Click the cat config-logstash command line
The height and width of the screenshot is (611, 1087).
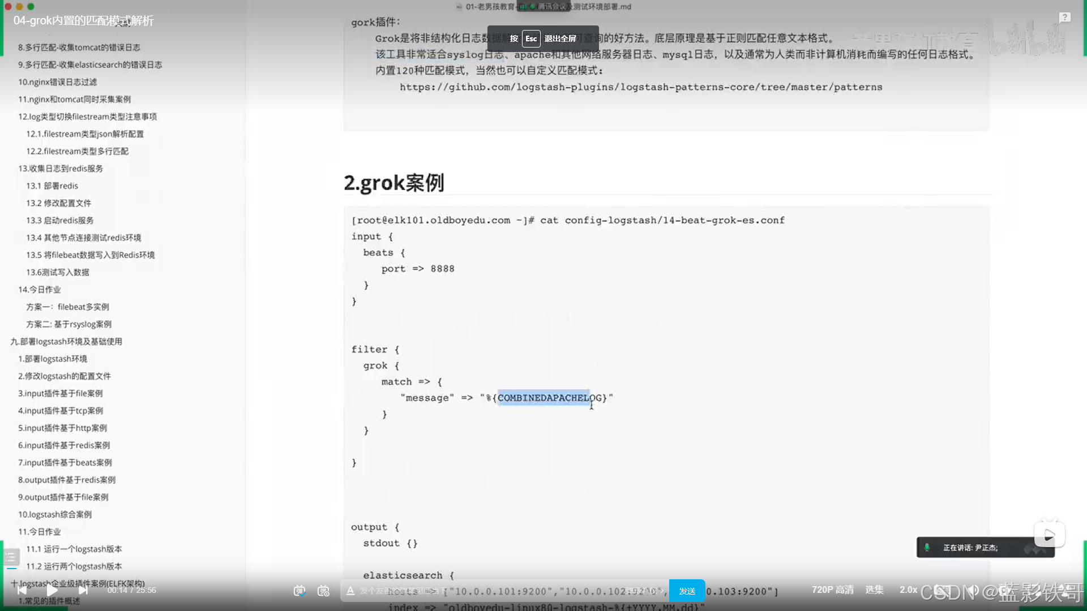[x=568, y=220]
